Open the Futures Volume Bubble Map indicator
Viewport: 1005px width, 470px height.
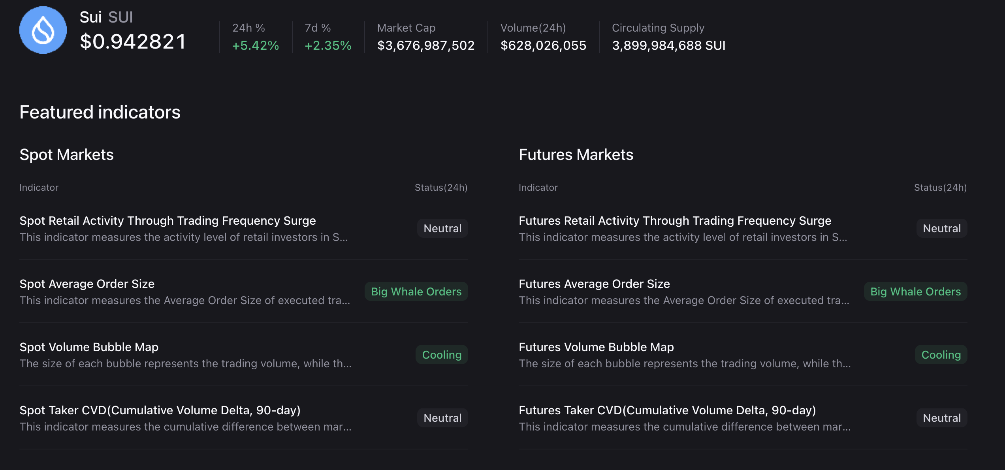pyautogui.click(x=596, y=347)
